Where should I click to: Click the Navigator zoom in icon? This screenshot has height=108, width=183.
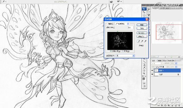[179, 57]
